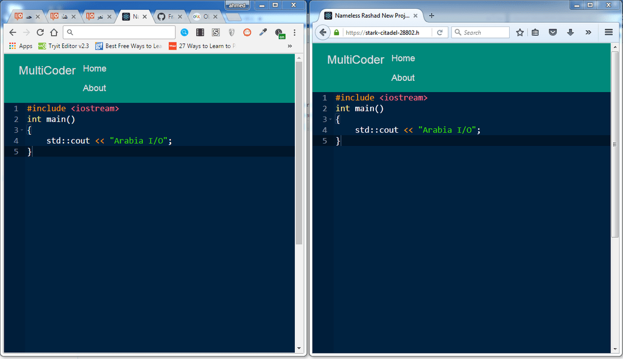Viewport: 623px width, 359px height.
Task: Open a new tab in Chrome
Action: (x=235, y=17)
